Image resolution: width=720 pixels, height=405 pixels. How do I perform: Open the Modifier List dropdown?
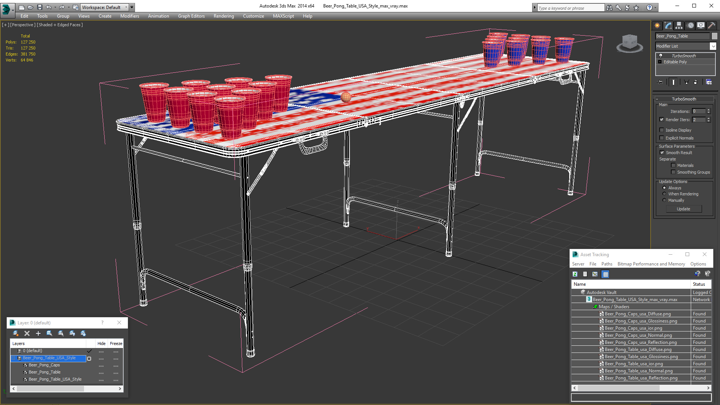pyautogui.click(x=713, y=46)
